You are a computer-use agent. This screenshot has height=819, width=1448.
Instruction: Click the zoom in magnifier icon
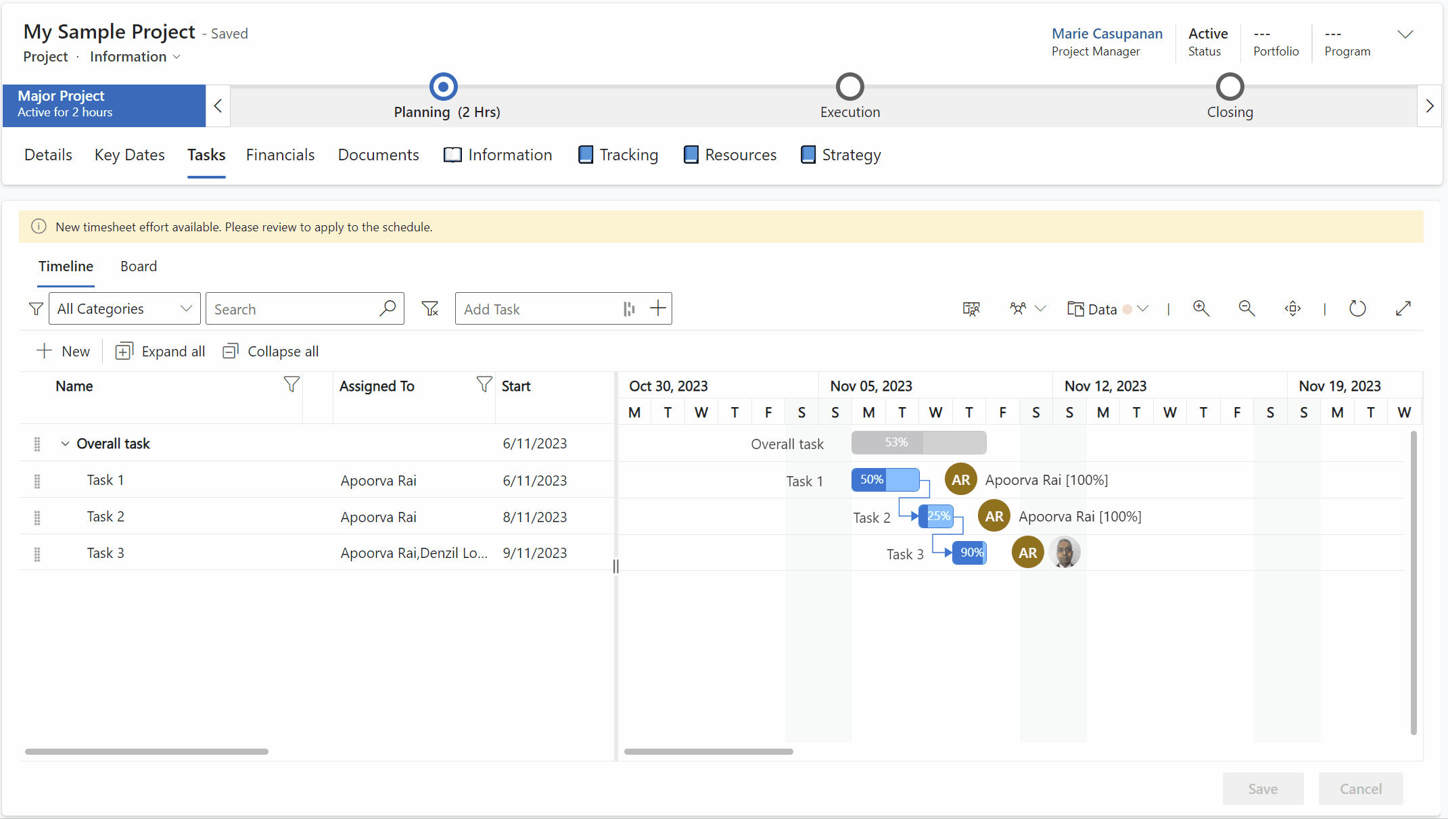(x=1201, y=308)
